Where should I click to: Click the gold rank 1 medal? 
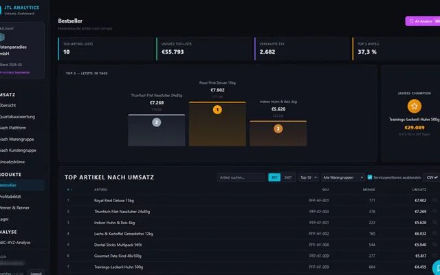[217, 109]
